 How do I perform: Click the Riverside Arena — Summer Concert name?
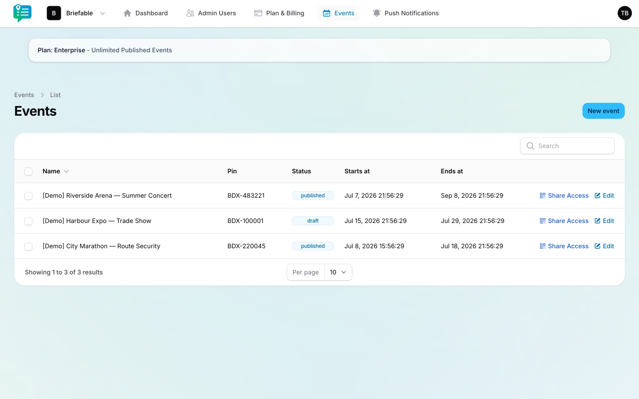(107, 196)
